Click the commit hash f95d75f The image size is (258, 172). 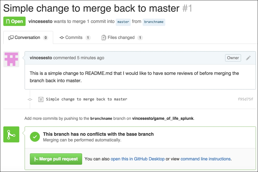(x=245, y=99)
